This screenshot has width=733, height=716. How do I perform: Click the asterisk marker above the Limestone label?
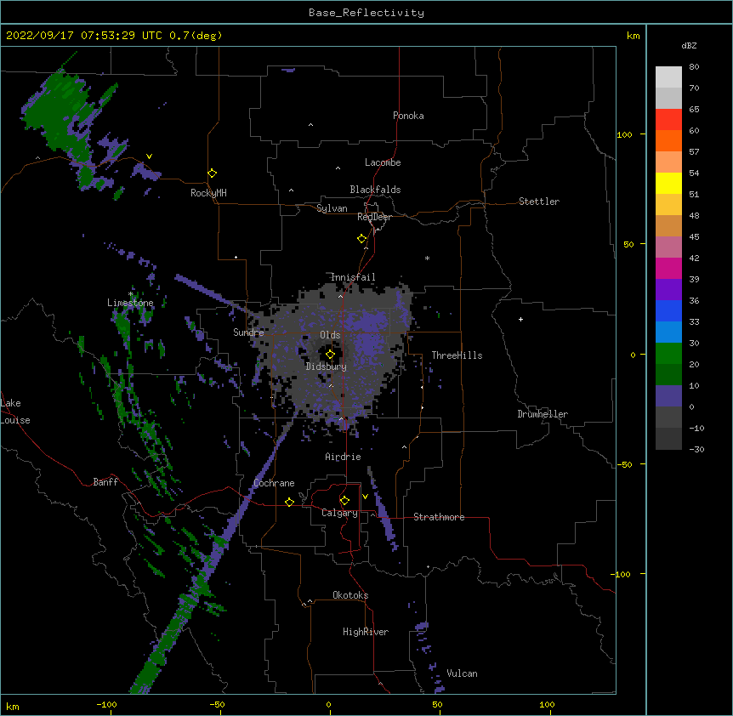[131, 294]
